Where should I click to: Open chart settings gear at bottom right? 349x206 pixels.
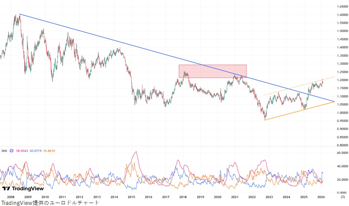tap(342, 198)
